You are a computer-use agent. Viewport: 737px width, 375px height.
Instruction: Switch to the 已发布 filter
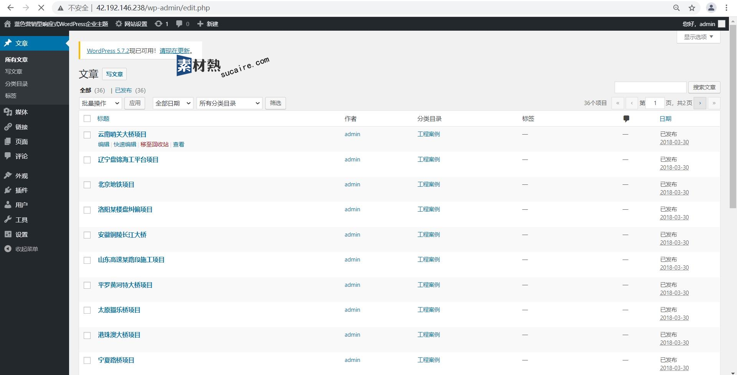tap(123, 90)
